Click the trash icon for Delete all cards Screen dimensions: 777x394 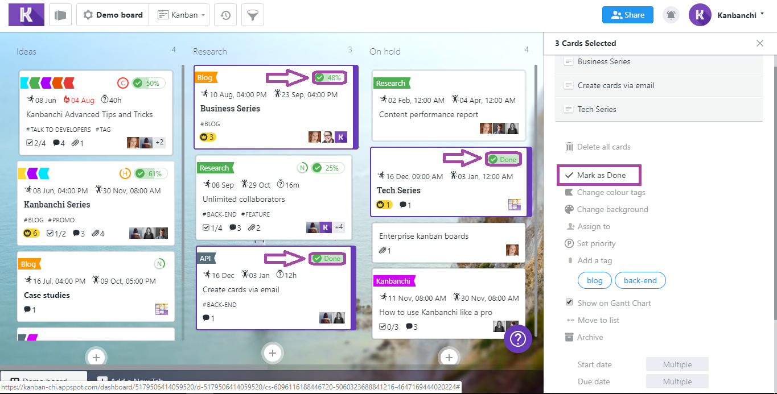(x=569, y=147)
